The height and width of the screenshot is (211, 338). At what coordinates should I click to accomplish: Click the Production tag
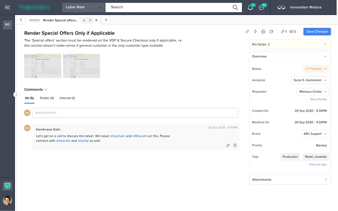click(x=290, y=157)
